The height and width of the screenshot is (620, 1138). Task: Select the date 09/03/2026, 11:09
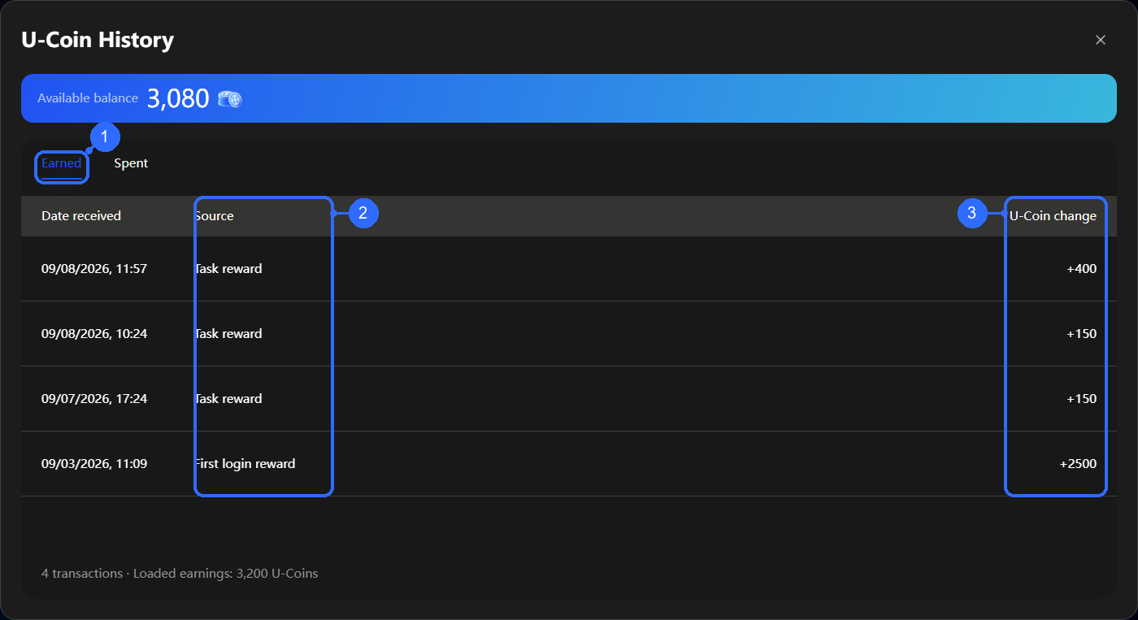[94, 464]
